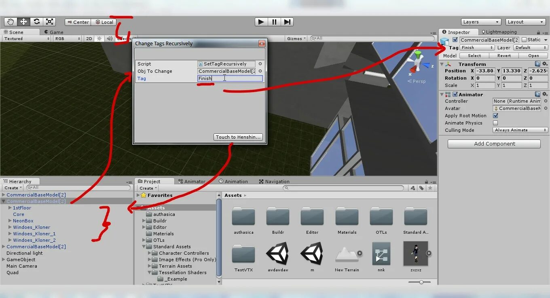Open Transform component gear menu
This screenshot has height=298, width=550.
tap(545, 64)
